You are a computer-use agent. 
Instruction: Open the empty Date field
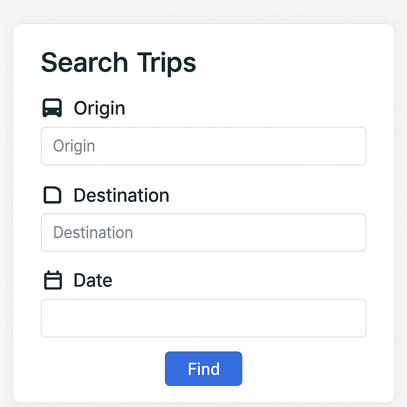pyautogui.click(x=203, y=318)
